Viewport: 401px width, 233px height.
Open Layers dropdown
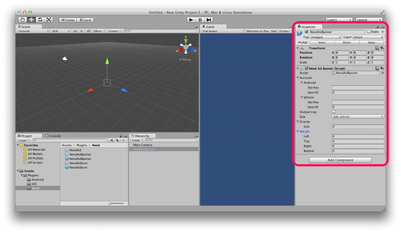(339, 20)
